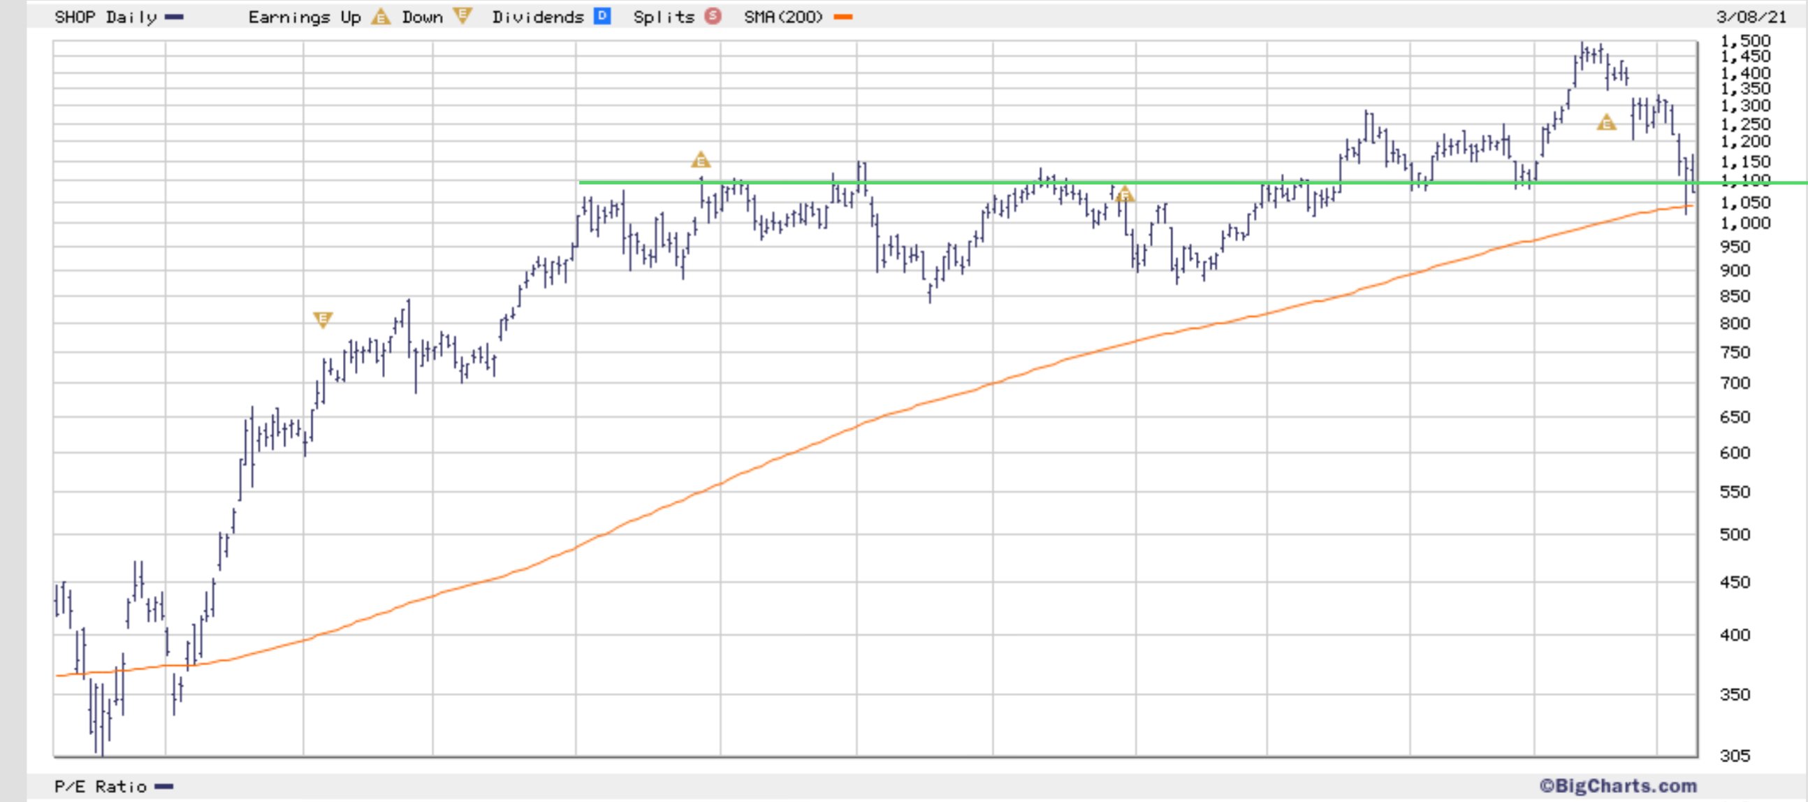Click the orange SMA(200) legend swatch
1808x802 pixels.
pos(843,17)
